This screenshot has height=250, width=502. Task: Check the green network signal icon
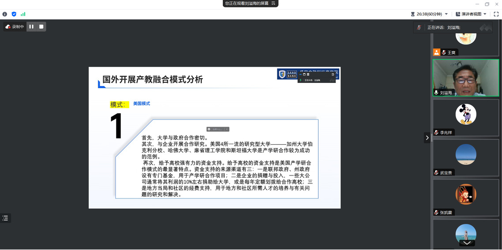pyautogui.click(x=23, y=14)
